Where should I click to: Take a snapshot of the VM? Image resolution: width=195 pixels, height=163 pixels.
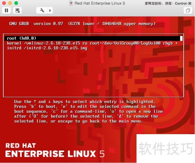[18, 11]
